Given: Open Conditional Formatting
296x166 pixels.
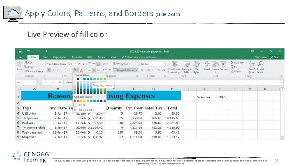Looking at the screenshot, I should [174, 67].
